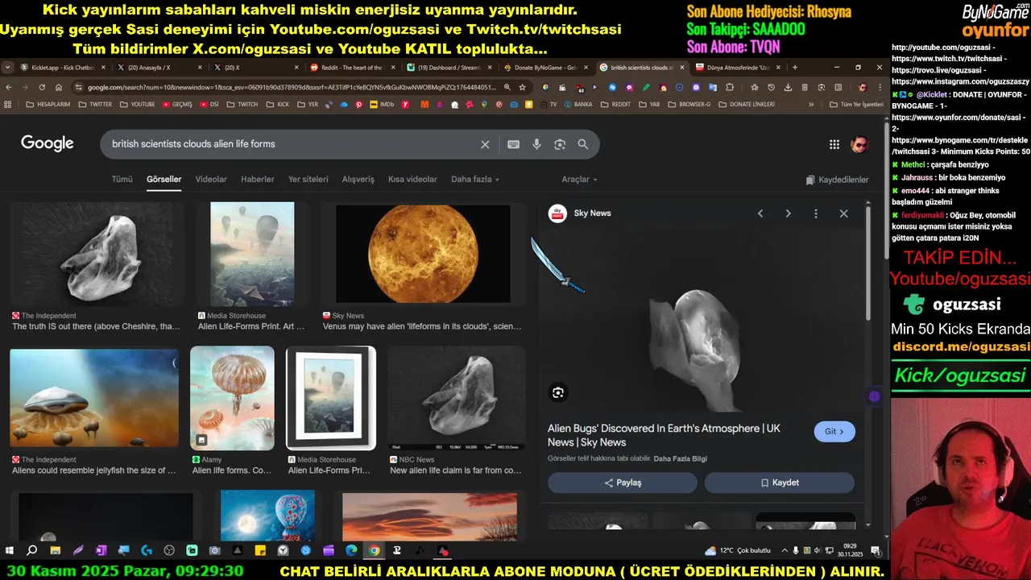
Task: Open the HESAPLARIM bookmarks folder
Action: (48, 105)
